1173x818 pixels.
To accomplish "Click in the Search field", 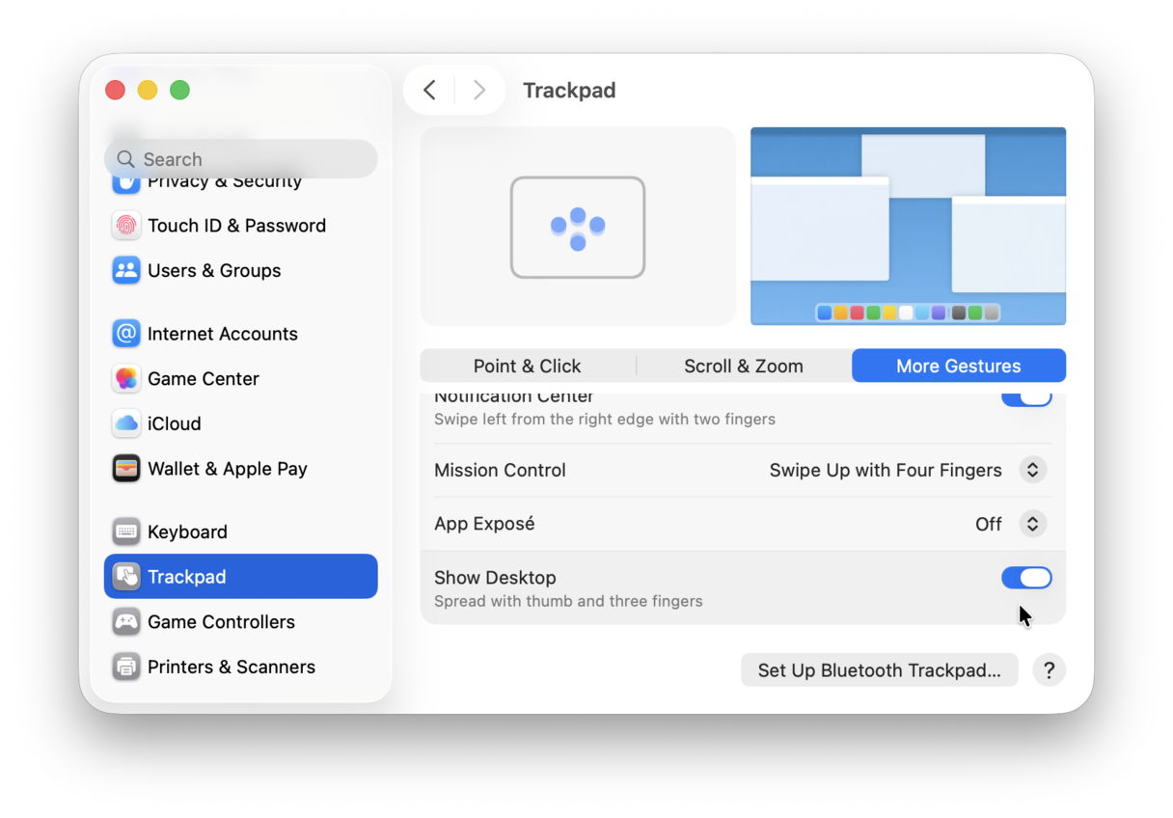I will (241, 159).
